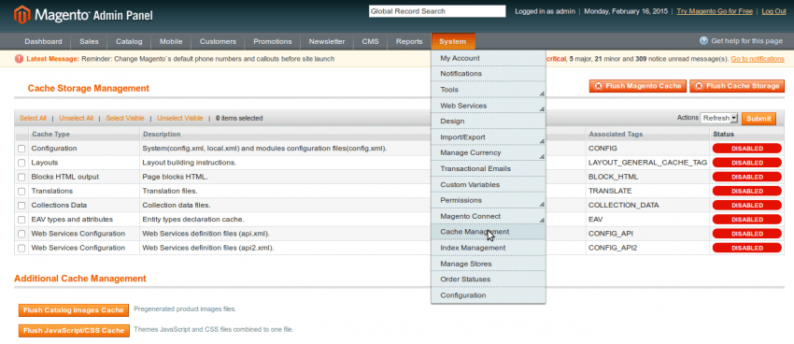Click the Unselect All link

point(76,119)
